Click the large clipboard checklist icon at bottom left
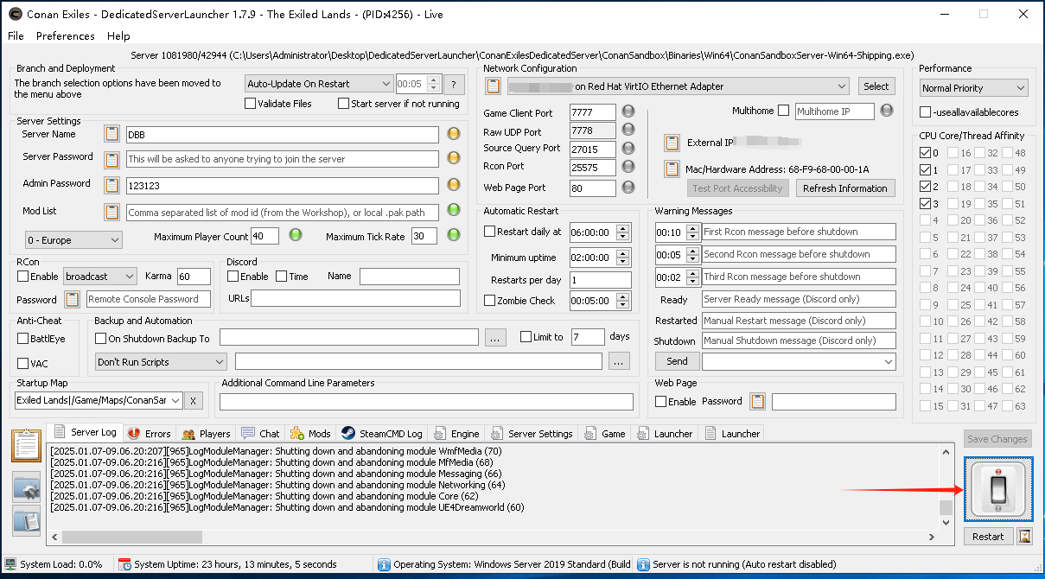The height and width of the screenshot is (579, 1045). click(26, 446)
